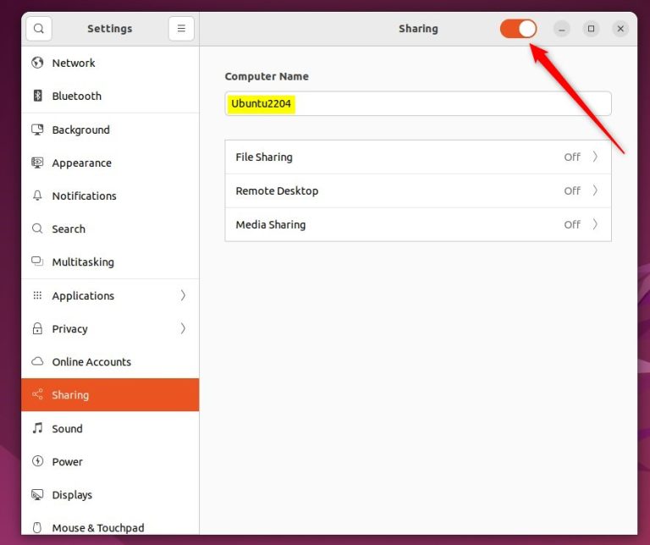Open Background settings panel
Screen dimensions: 650x545
110,129
